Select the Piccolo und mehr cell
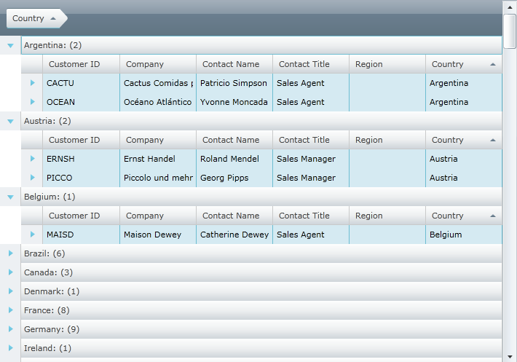Image resolution: width=517 pixels, height=362 pixels. coord(158,178)
